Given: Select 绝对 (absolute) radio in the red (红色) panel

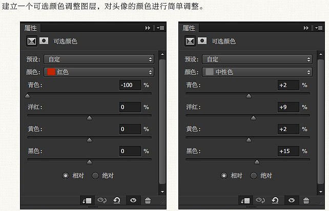Looking at the screenshot, I should (x=95, y=176).
